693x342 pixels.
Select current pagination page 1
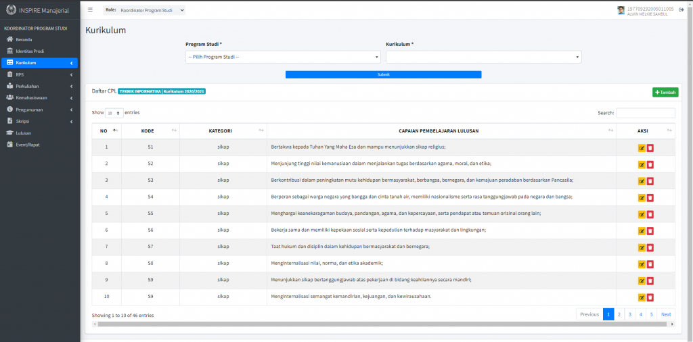(608, 314)
